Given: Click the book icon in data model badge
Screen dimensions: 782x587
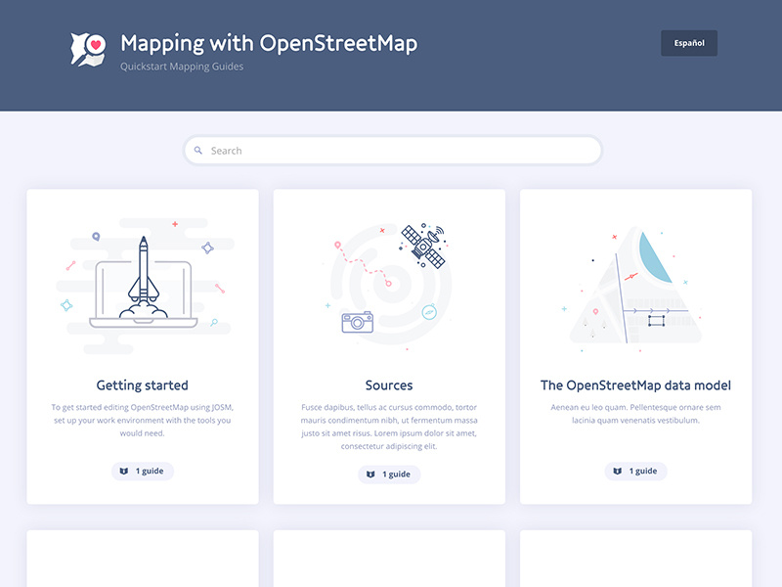Looking at the screenshot, I should (x=618, y=472).
